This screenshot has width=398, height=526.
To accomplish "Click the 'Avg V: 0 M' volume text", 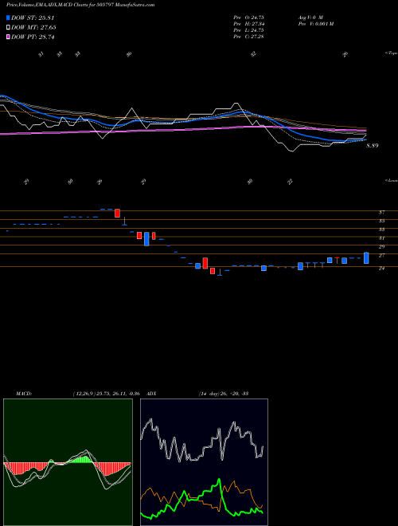I will click(x=310, y=17).
